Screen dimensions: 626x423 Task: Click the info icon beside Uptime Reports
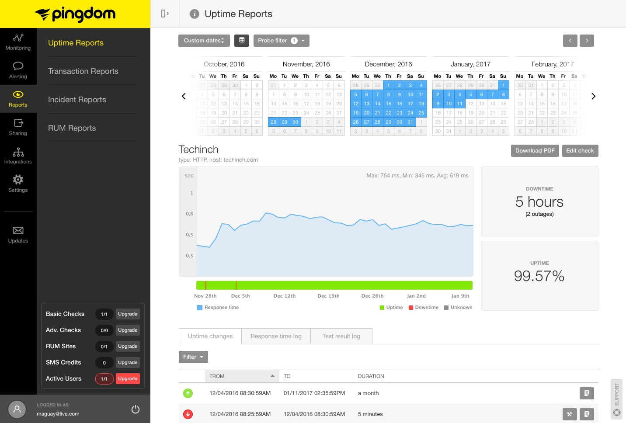point(194,14)
